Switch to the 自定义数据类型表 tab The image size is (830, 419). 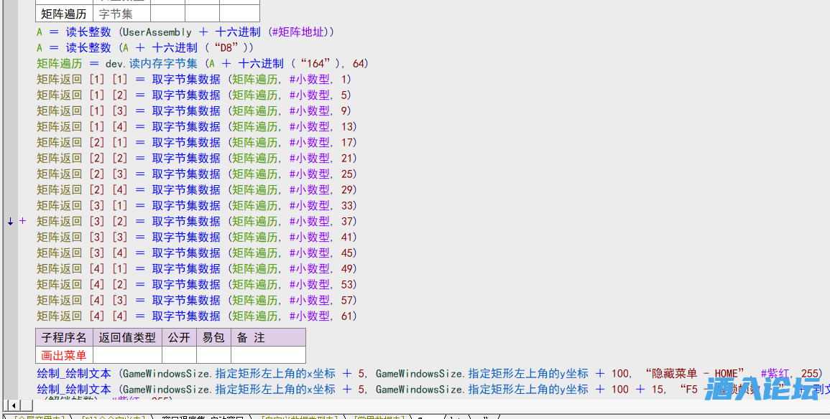[300, 417]
